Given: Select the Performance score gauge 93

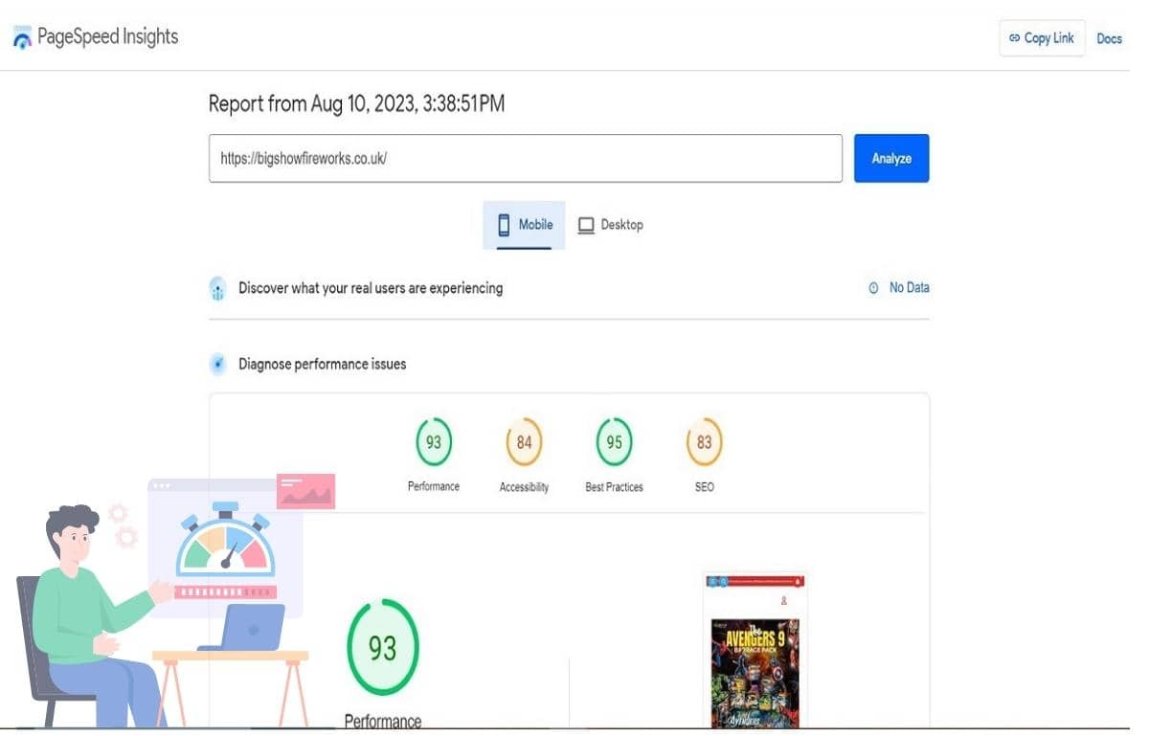Looking at the screenshot, I should 434,443.
